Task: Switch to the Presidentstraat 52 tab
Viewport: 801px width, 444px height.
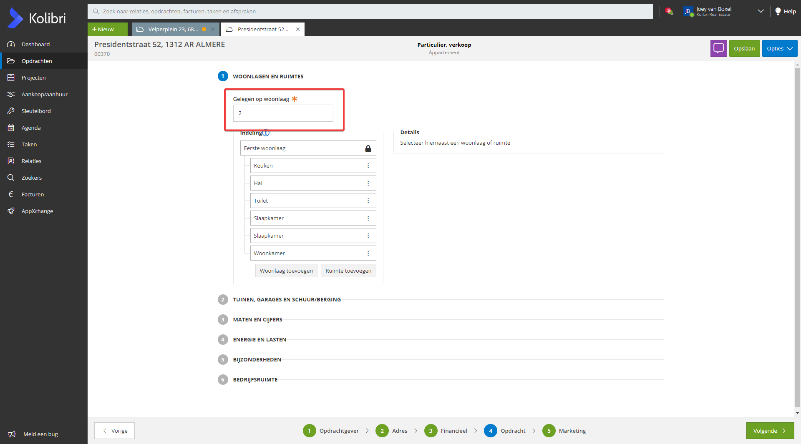Action: coord(262,29)
